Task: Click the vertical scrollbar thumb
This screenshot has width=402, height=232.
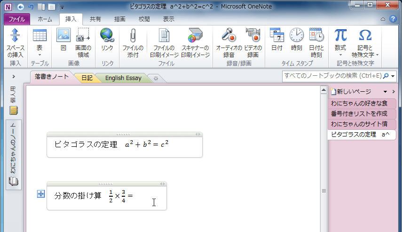Action: coord(324,191)
